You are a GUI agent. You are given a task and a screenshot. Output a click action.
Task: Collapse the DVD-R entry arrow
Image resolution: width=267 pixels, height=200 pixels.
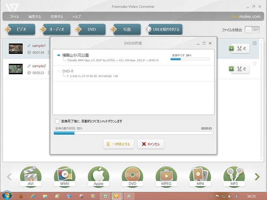click(x=59, y=71)
